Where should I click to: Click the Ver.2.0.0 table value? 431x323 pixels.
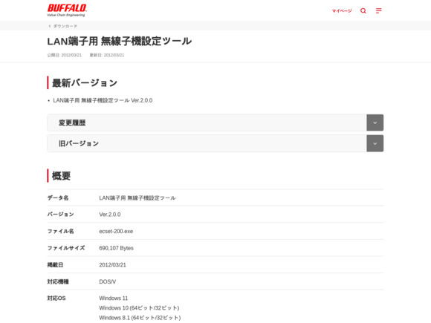pos(110,215)
